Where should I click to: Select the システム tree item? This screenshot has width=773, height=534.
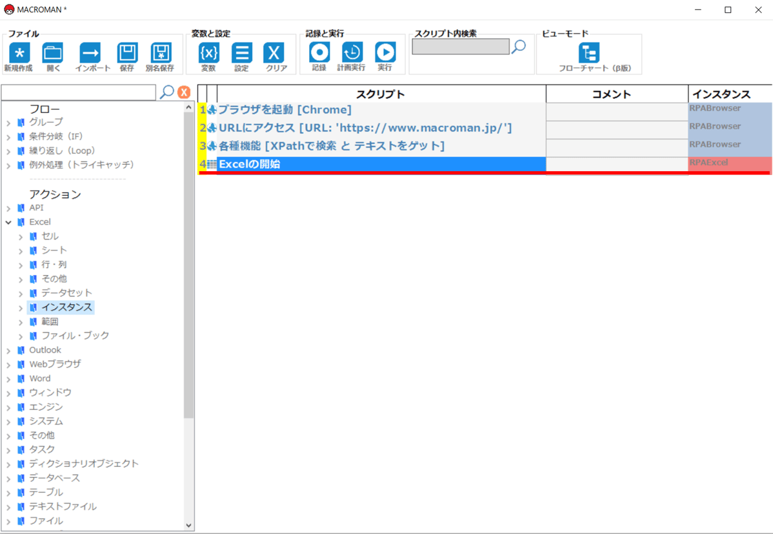tap(46, 422)
